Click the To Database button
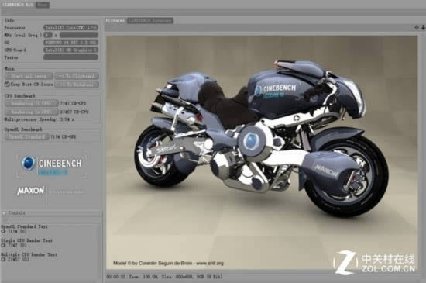426x283 pixels. click(x=77, y=85)
